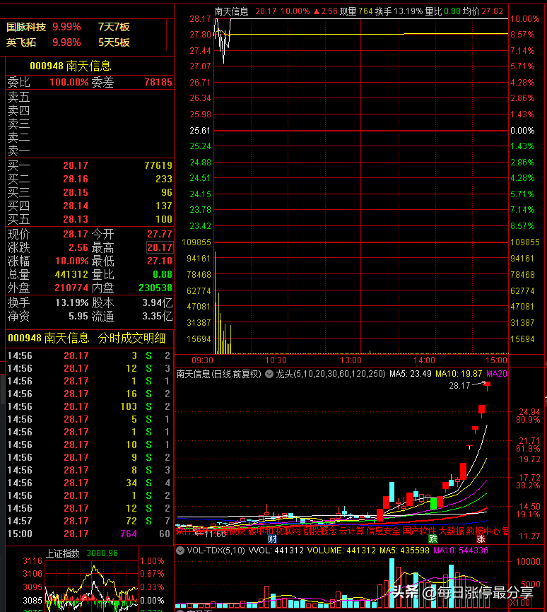Click the 净资 value 5.95
Image resolution: width=547 pixels, height=612 pixels.
(x=78, y=316)
